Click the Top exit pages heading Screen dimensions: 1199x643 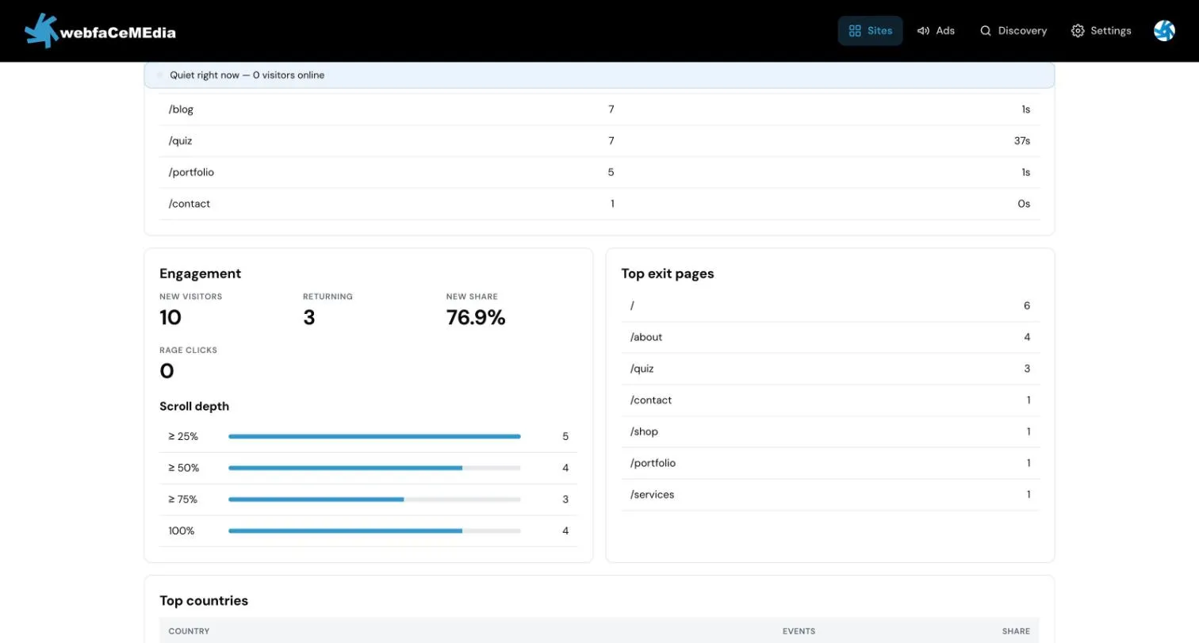point(667,274)
